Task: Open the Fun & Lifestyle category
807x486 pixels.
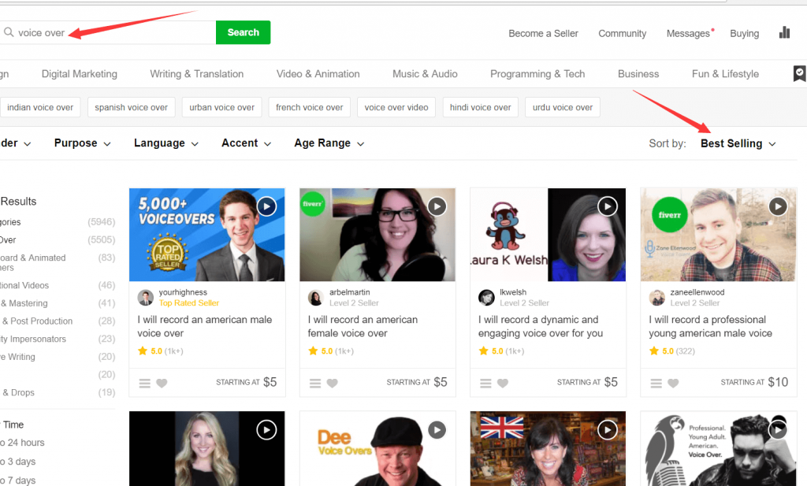Action: (x=725, y=74)
